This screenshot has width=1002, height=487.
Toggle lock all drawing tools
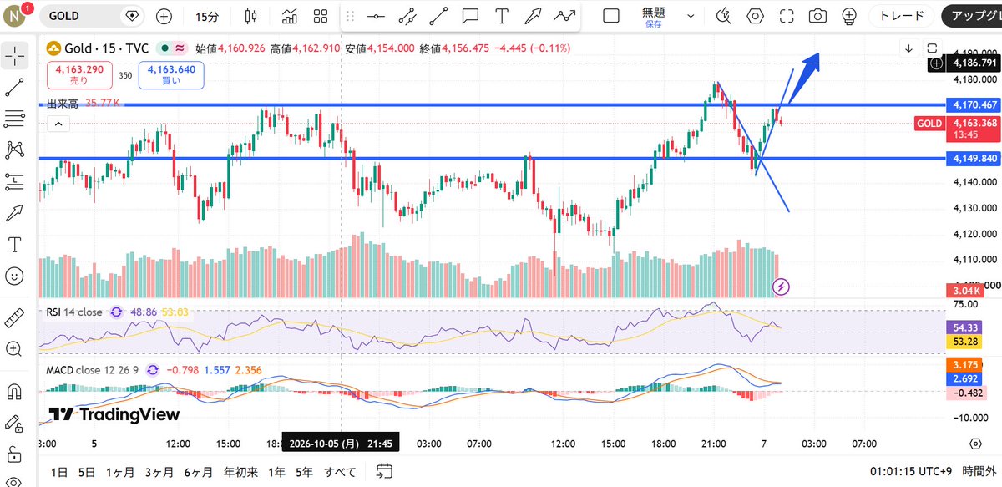14,454
